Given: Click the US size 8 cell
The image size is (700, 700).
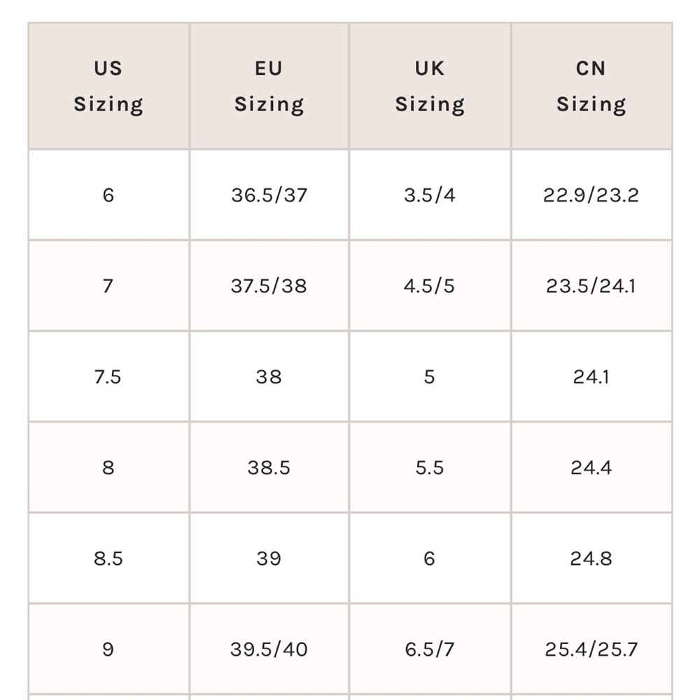Looking at the screenshot, I should tap(108, 468).
